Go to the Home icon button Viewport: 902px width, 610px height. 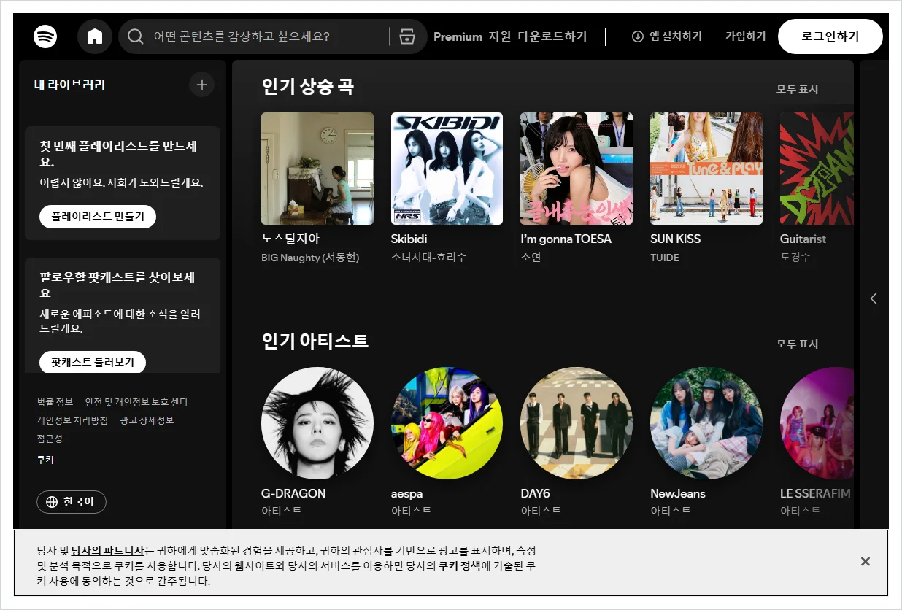(x=95, y=36)
